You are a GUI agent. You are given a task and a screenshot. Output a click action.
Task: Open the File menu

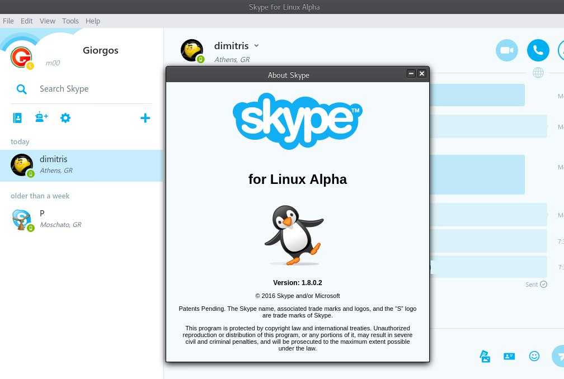pyautogui.click(x=8, y=21)
